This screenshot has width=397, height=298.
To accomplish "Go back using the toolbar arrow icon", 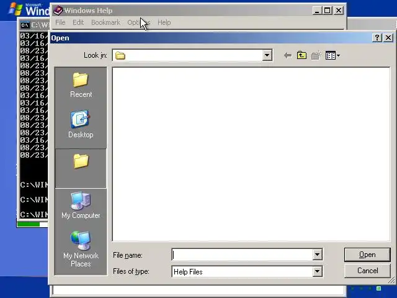I will [x=288, y=55].
